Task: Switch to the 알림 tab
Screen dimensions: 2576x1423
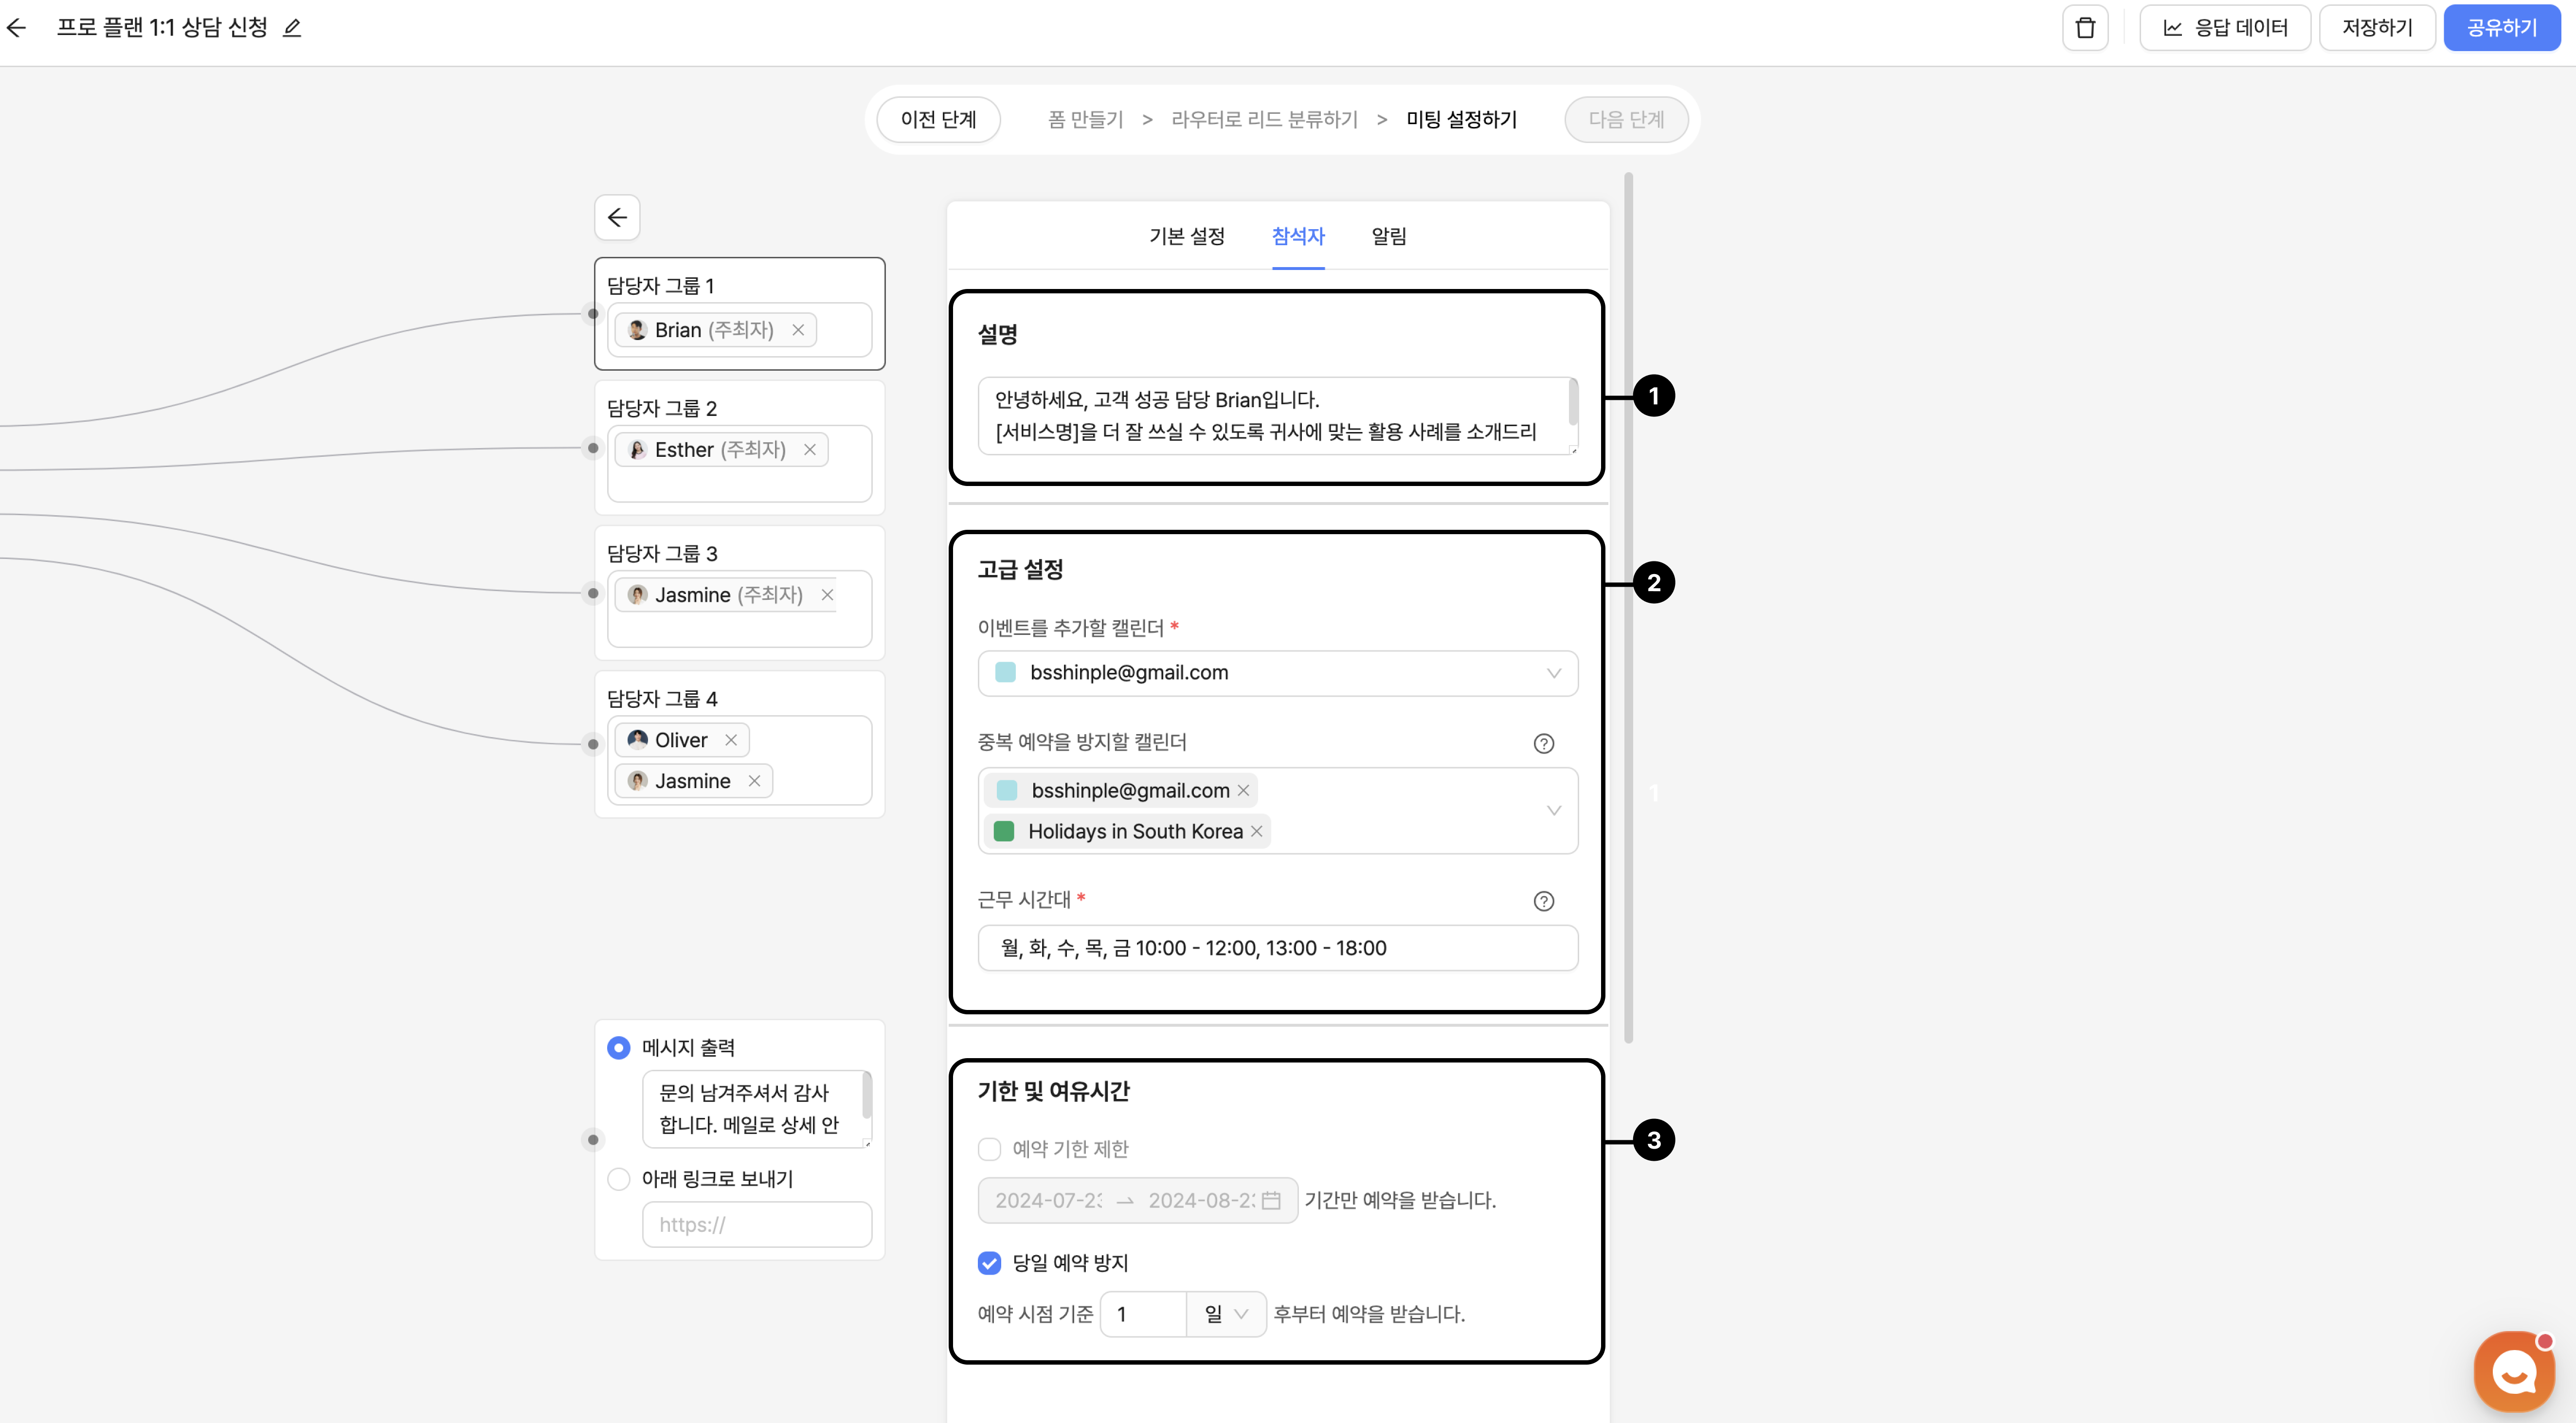Action: click(1388, 236)
